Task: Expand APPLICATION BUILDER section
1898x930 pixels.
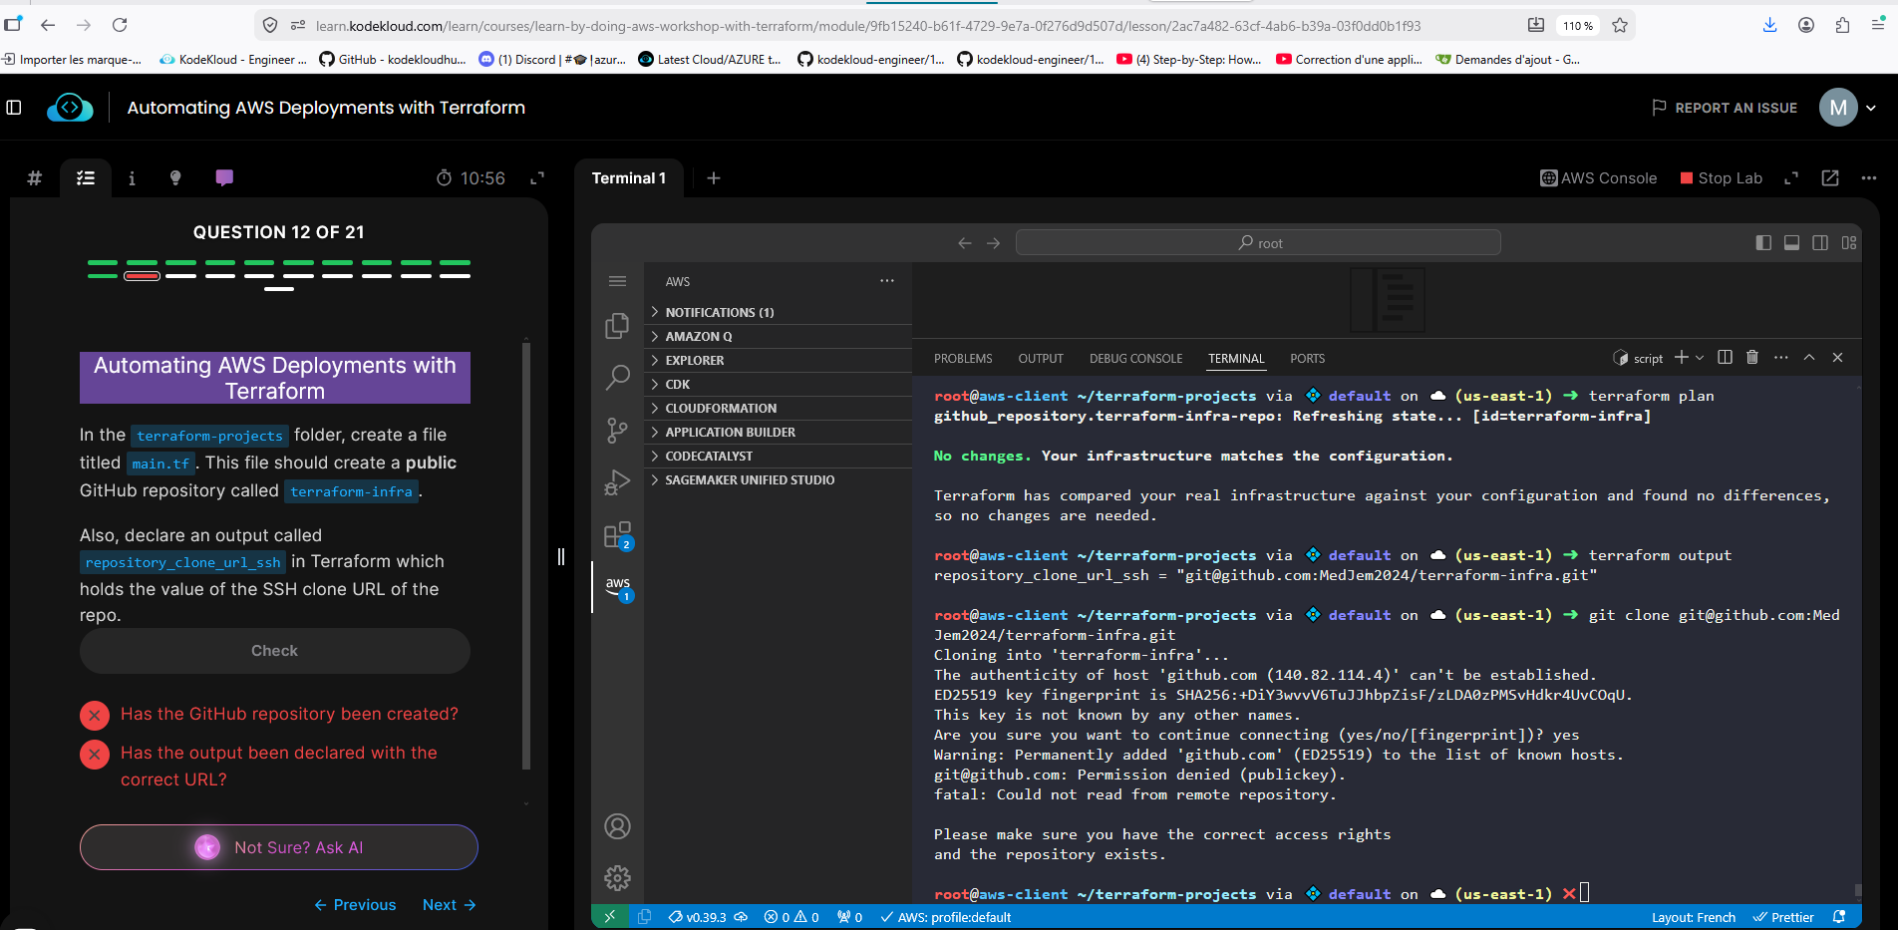Action: click(x=779, y=432)
